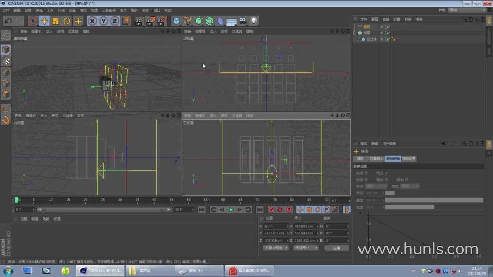Screen dimensions: 493x277
Task: Open the Light object icon
Action: tap(253, 21)
